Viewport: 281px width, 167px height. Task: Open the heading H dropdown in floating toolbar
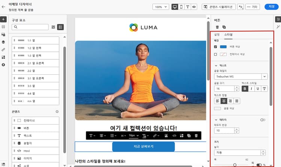[x=123, y=135]
